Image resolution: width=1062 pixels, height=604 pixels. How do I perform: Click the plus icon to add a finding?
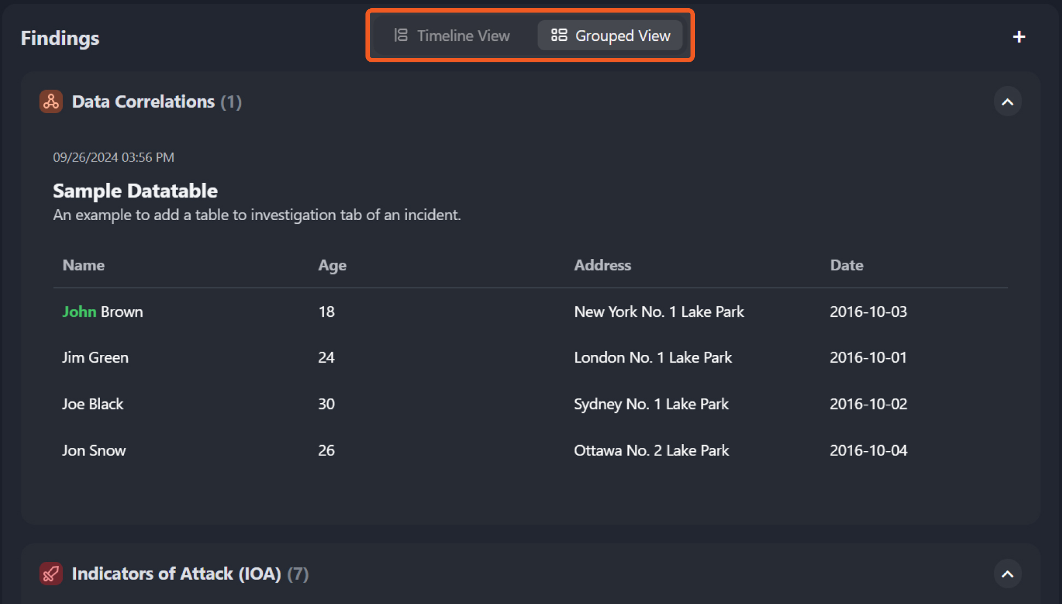pos(1019,37)
